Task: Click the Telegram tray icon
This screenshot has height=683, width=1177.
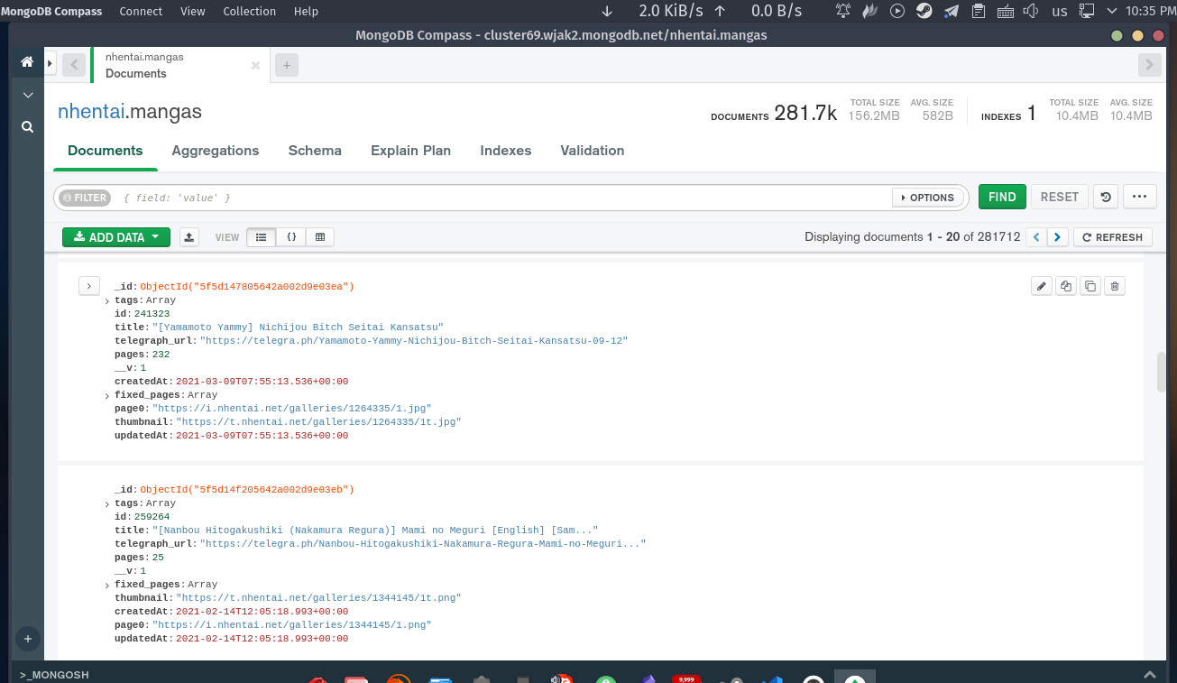Action: (x=951, y=11)
